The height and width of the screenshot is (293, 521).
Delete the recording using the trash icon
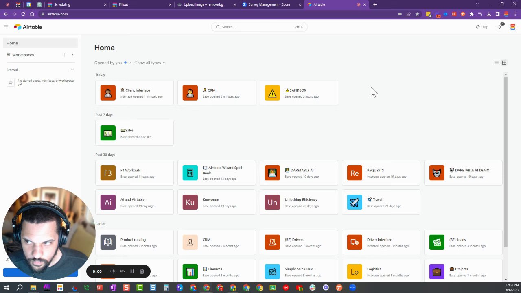[x=142, y=271]
